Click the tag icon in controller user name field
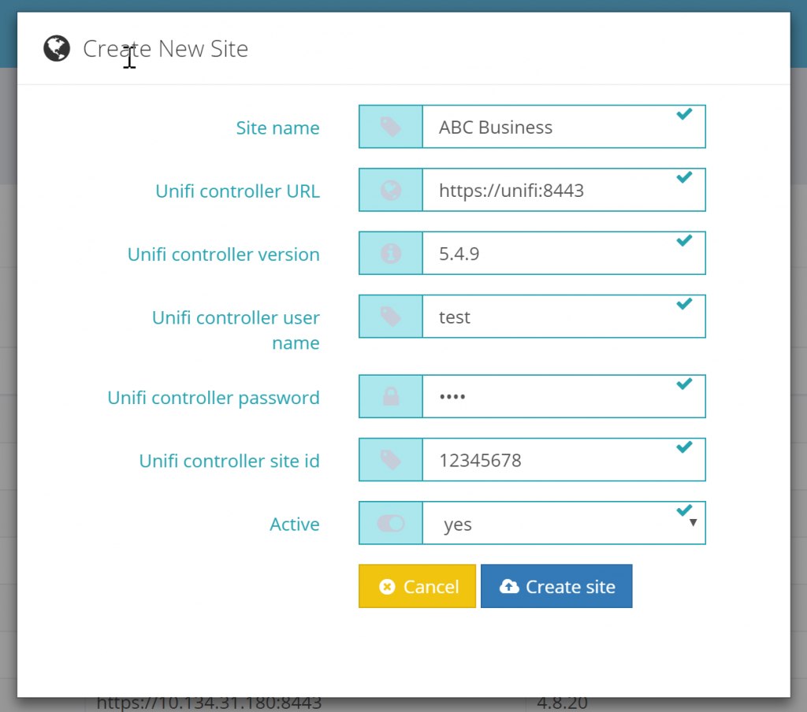Screen dimensions: 807x712 391,317
